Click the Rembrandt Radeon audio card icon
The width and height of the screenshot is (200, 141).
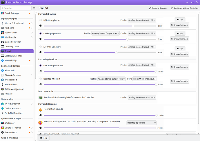click(x=40, y=97)
